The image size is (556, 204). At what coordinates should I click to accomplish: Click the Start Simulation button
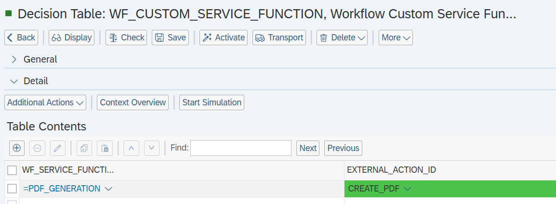coord(212,102)
